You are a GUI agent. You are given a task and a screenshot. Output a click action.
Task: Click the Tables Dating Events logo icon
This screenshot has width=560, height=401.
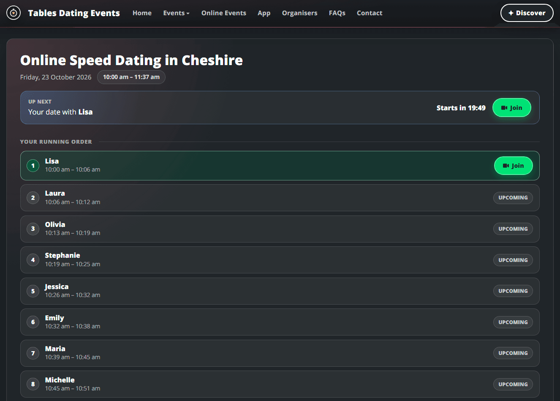pyautogui.click(x=14, y=13)
